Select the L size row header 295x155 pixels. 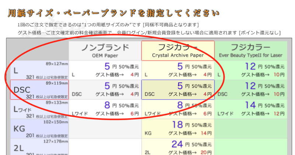39,70
